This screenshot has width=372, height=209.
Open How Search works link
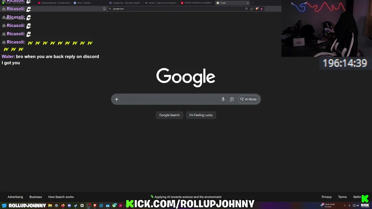pyautogui.click(x=61, y=197)
